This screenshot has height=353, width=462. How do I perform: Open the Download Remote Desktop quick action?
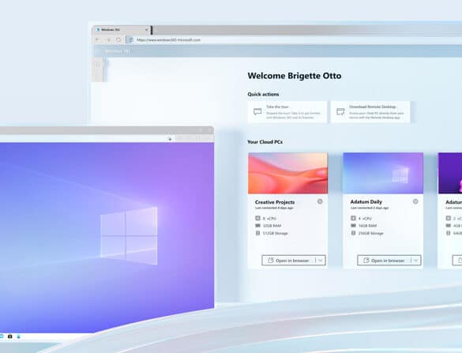click(x=370, y=112)
